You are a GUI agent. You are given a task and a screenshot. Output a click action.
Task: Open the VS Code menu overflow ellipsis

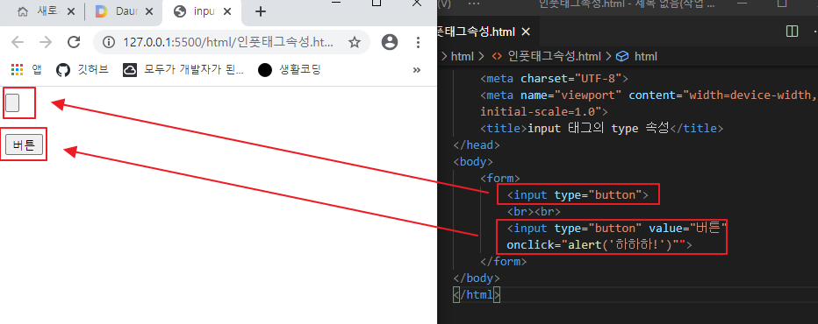474,4
